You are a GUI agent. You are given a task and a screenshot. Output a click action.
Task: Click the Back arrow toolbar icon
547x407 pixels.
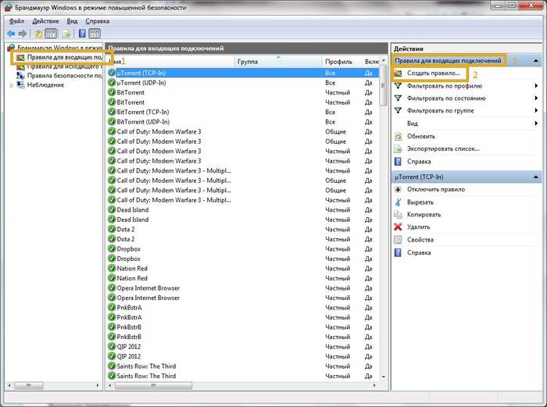tap(11, 34)
